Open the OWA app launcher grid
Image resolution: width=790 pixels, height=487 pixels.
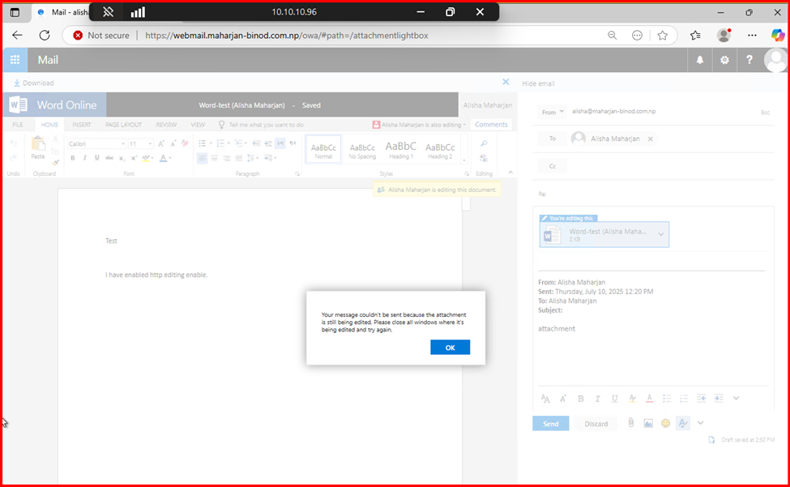(14, 60)
